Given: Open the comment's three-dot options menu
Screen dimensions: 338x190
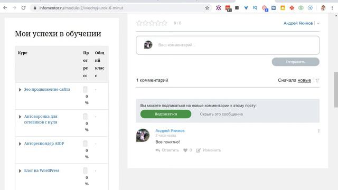Looking at the screenshot, I should (318, 131).
